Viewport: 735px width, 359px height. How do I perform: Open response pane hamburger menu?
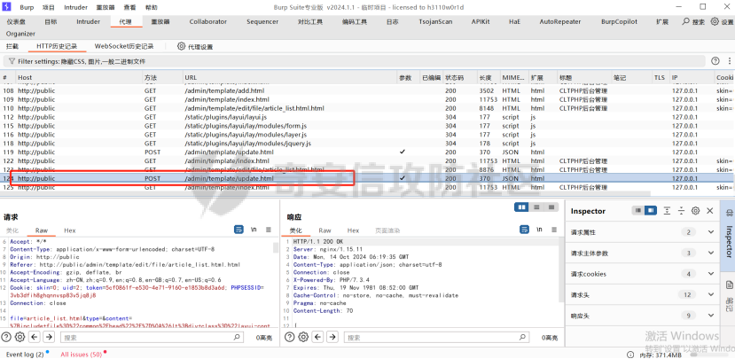[x=553, y=230]
